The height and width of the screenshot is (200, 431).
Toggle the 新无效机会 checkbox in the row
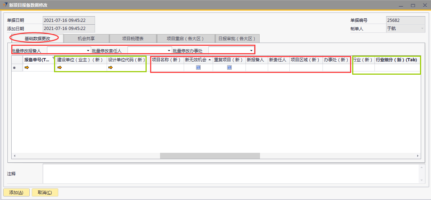pos(198,68)
